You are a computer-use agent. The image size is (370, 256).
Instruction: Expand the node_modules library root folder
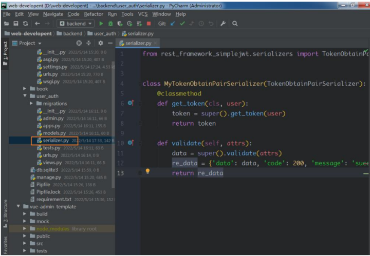25,228
